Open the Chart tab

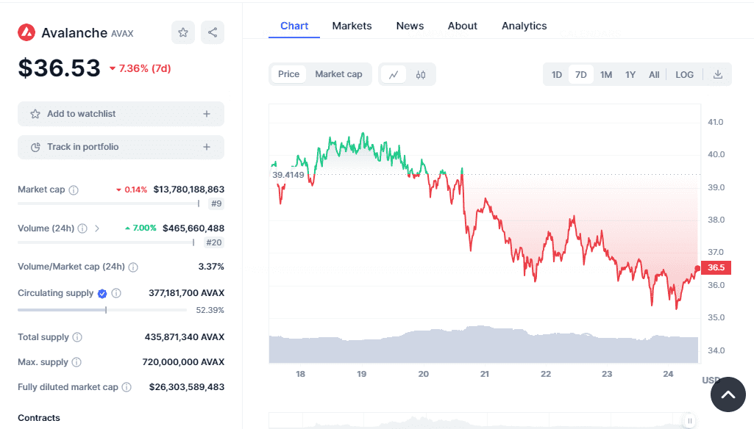coord(294,26)
